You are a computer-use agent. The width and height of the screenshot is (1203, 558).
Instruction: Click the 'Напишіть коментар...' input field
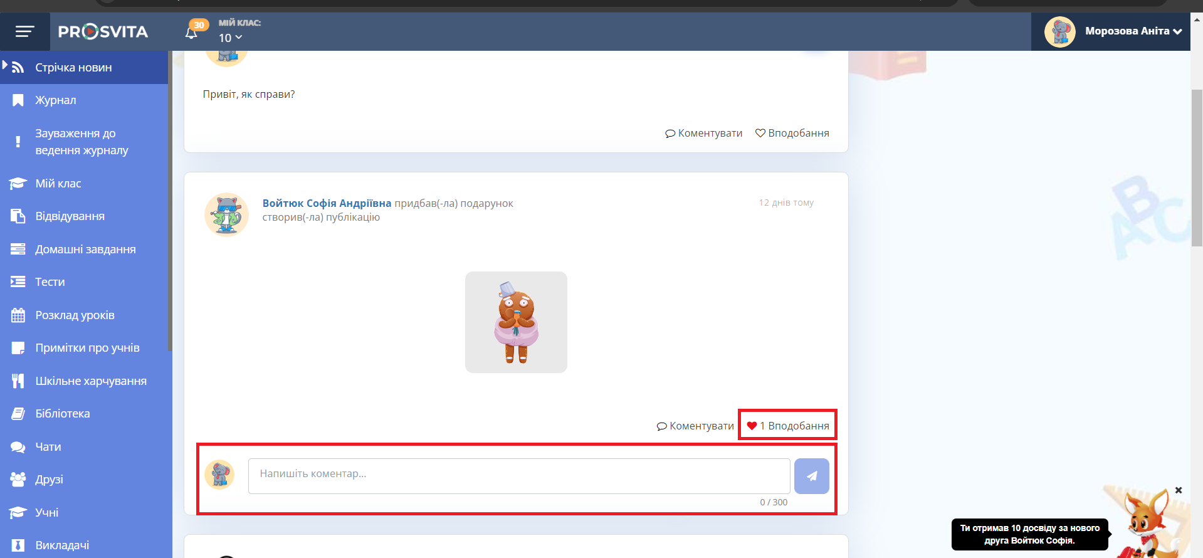(518, 474)
